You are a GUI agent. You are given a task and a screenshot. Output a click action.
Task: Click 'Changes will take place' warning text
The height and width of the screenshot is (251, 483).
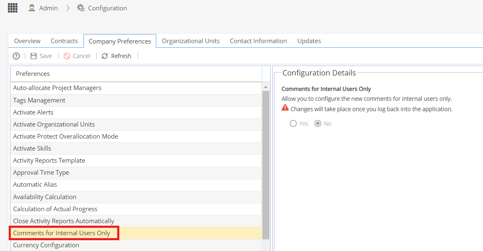tap(372, 109)
